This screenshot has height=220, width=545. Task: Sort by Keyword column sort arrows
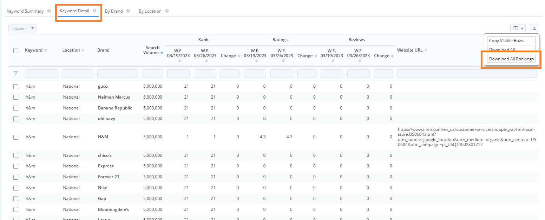46,51
